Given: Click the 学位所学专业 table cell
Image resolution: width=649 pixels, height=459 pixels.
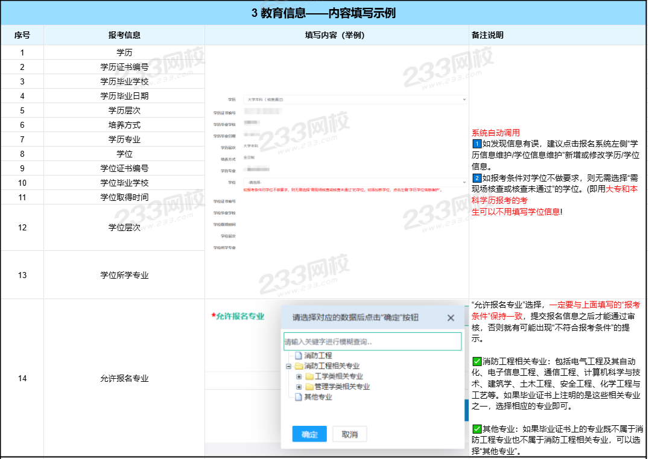Looking at the screenshot, I should (124, 275).
